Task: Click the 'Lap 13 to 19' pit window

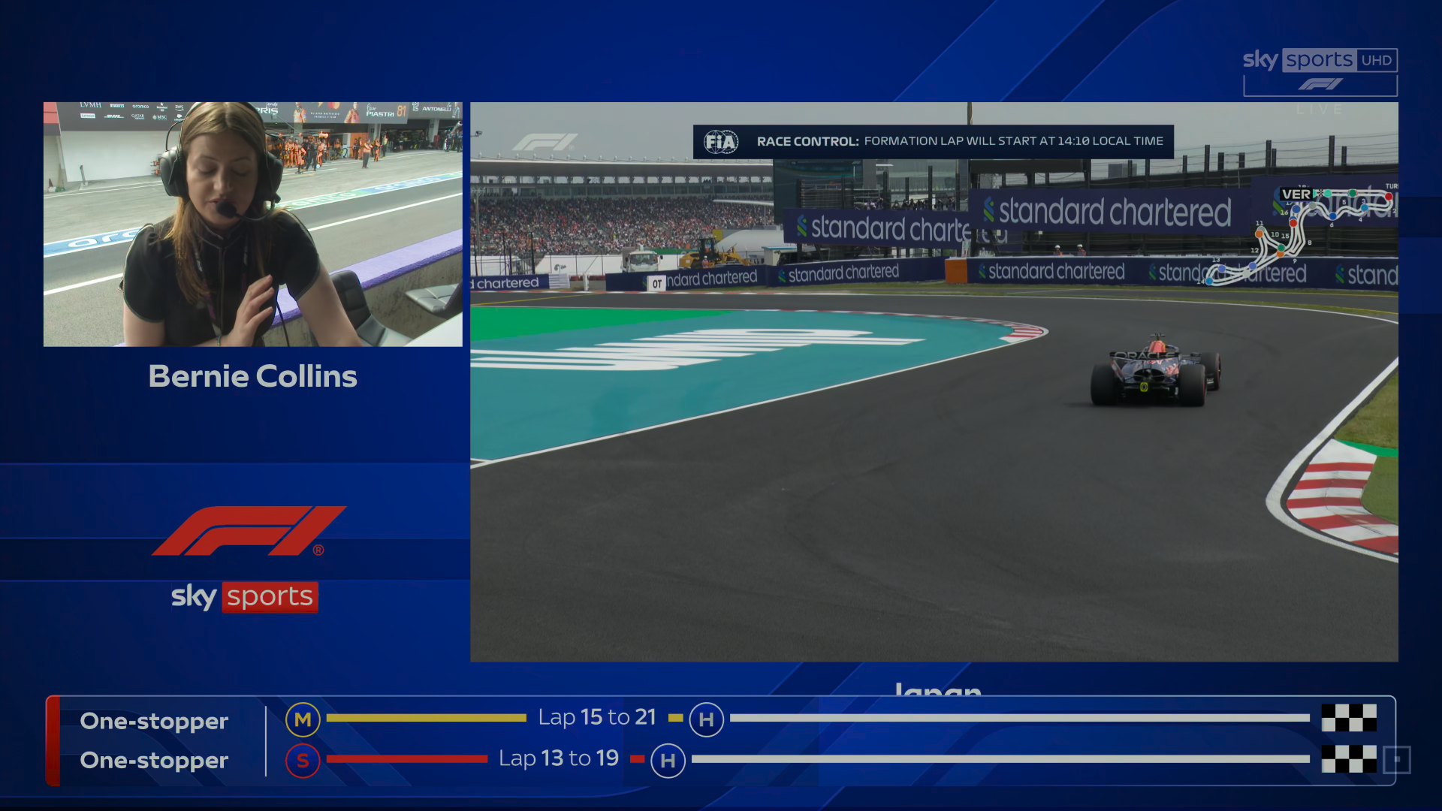Action: tap(559, 758)
